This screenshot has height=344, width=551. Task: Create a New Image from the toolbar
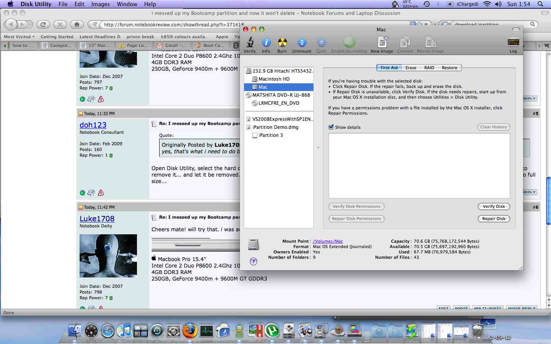[382, 42]
